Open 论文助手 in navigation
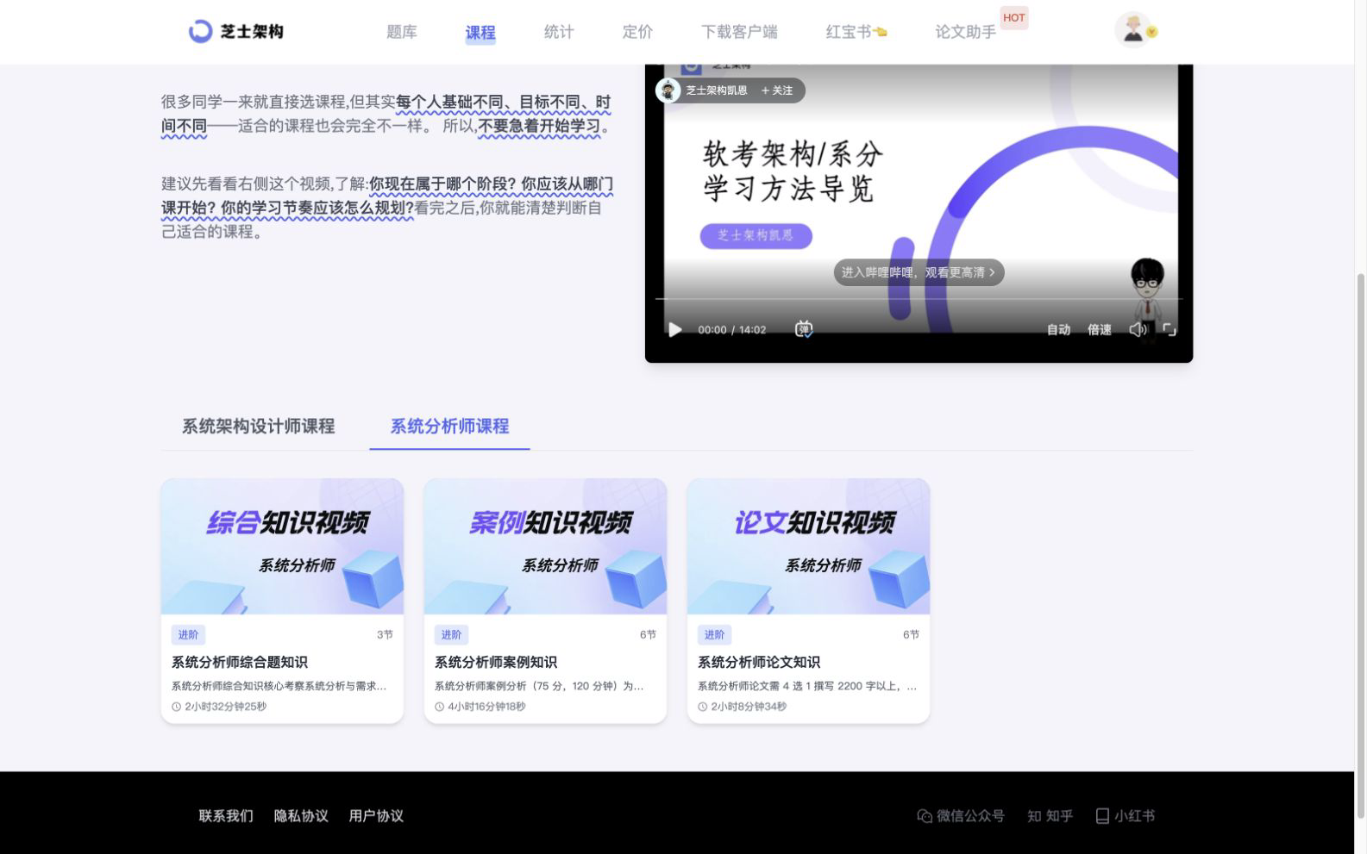 point(965,32)
